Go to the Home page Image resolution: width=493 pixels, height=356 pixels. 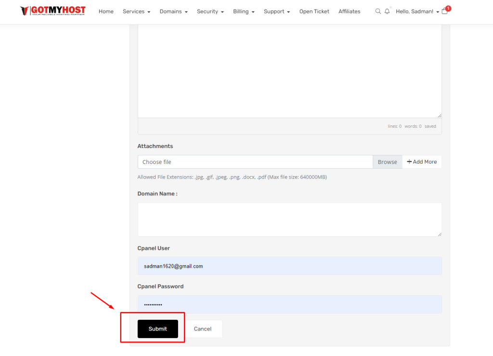tap(106, 11)
